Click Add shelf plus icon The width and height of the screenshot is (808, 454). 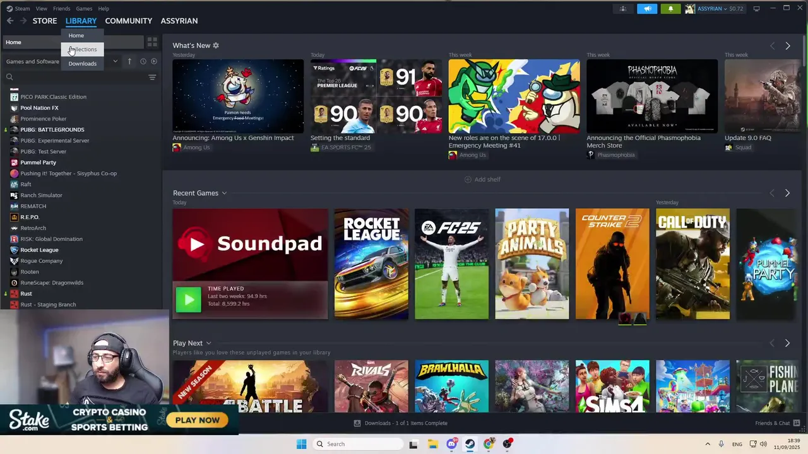[468, 180]
